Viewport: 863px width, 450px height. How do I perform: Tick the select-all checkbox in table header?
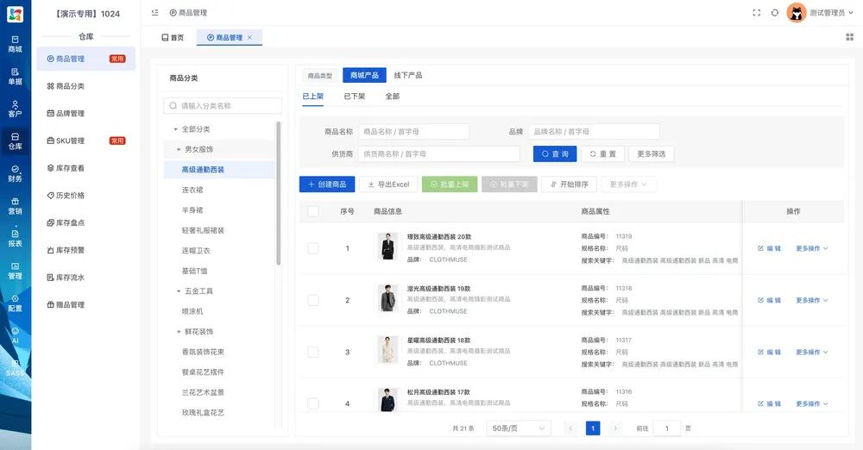click(x=313, y=211)
